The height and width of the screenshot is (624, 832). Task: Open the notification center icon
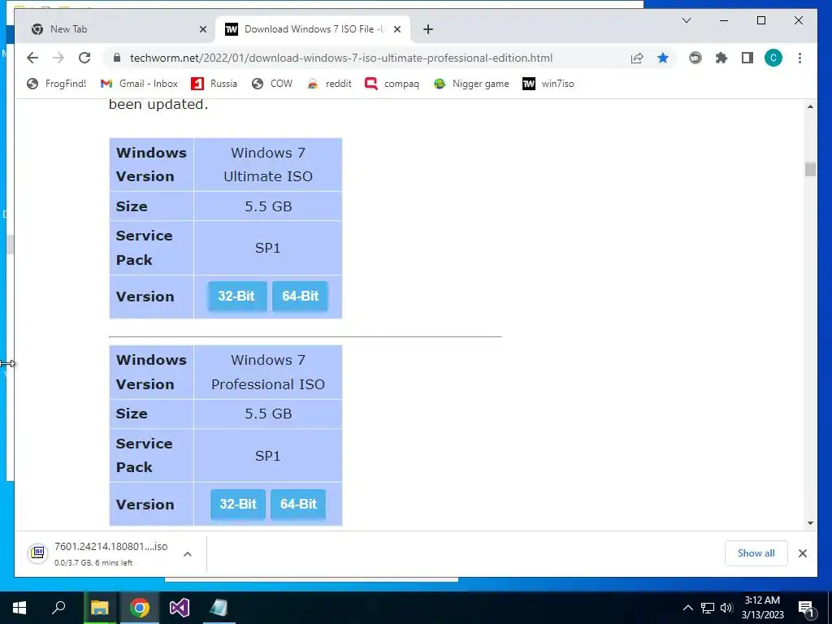click(806, 609)
